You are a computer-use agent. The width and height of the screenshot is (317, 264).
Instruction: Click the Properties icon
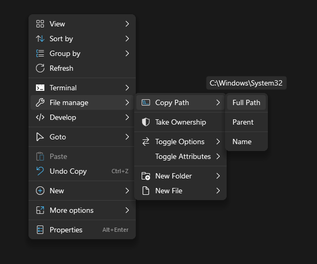[x=40, y=230]
